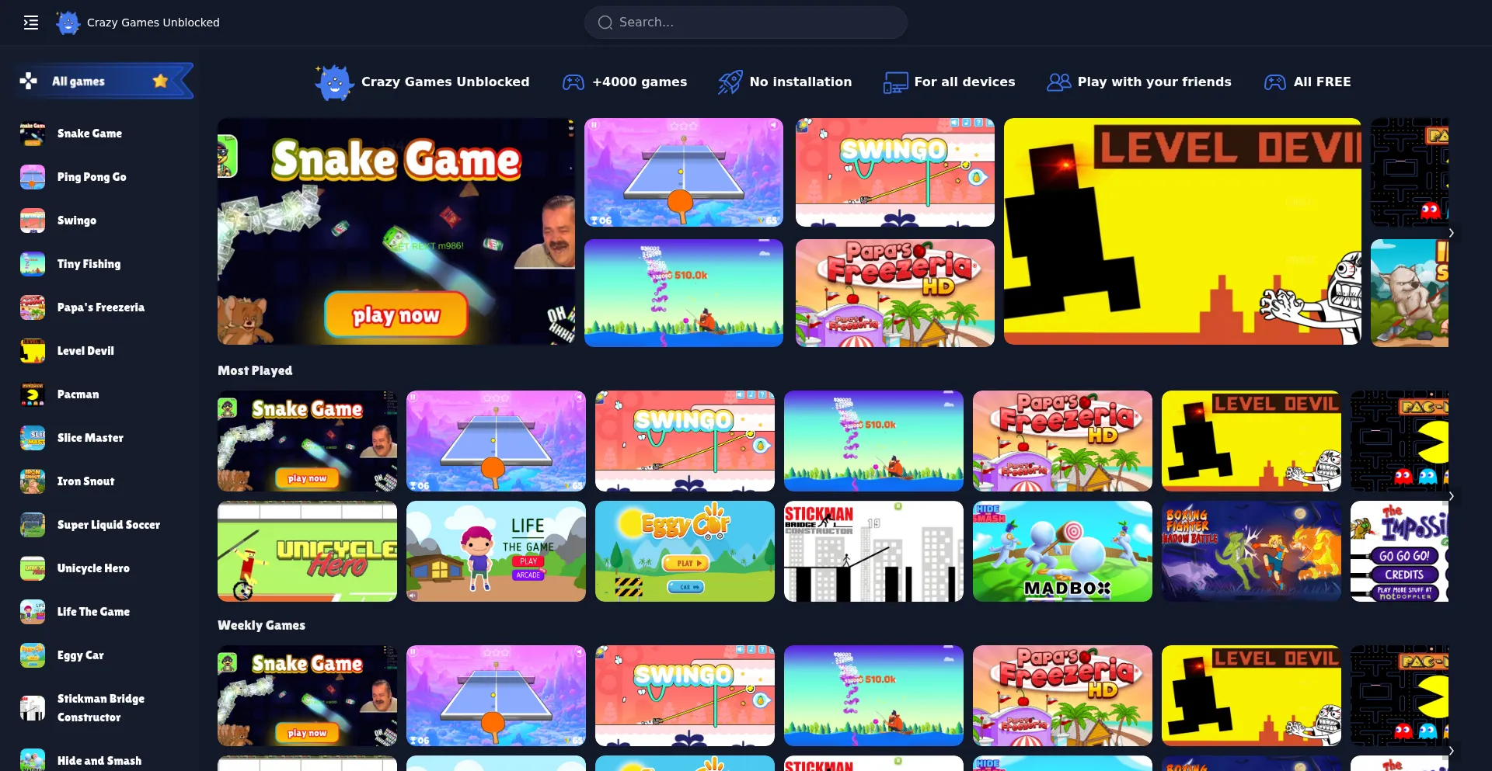
Task: Open Super Liquid Soccer icon in sidebar
Action: pos(33,525)
